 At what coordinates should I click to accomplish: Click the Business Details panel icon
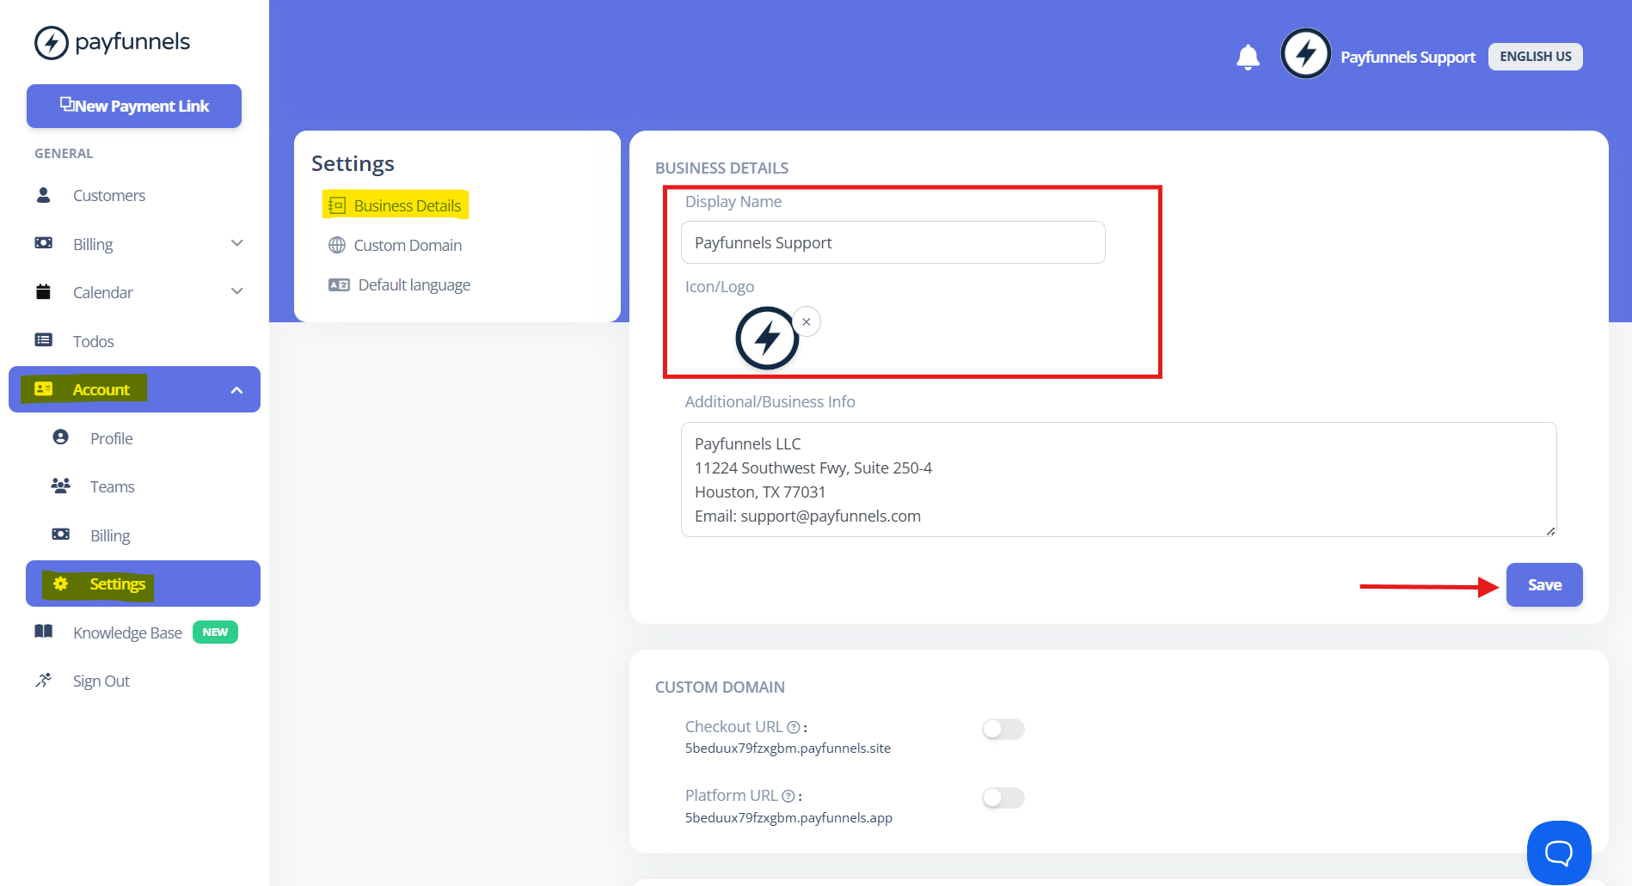[337, 205]
